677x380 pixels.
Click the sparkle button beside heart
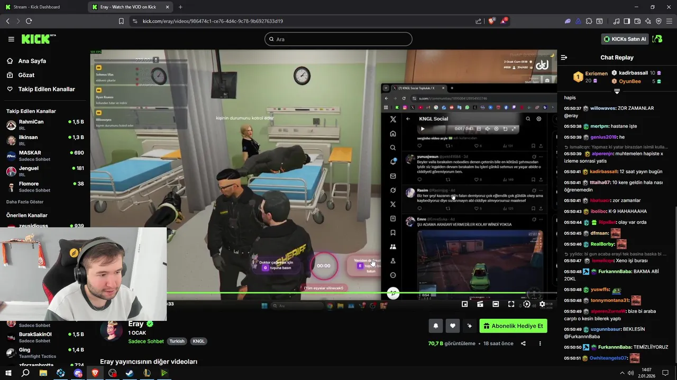click(469, 326)
